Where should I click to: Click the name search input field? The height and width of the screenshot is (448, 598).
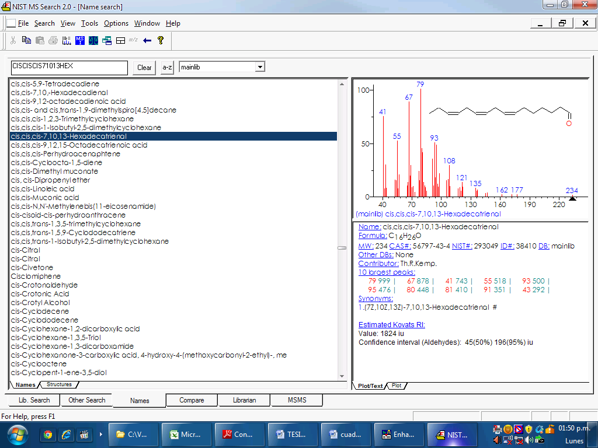coord(69,68)
